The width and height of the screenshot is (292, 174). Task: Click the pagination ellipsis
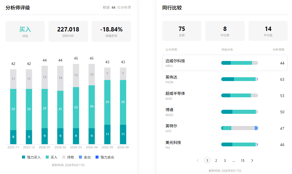(234, 160)
